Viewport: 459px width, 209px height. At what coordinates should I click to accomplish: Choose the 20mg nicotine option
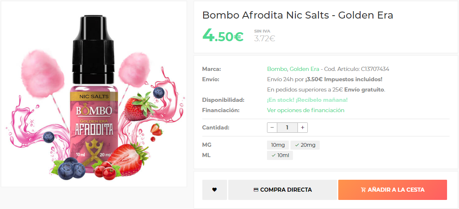coord(305,145)
